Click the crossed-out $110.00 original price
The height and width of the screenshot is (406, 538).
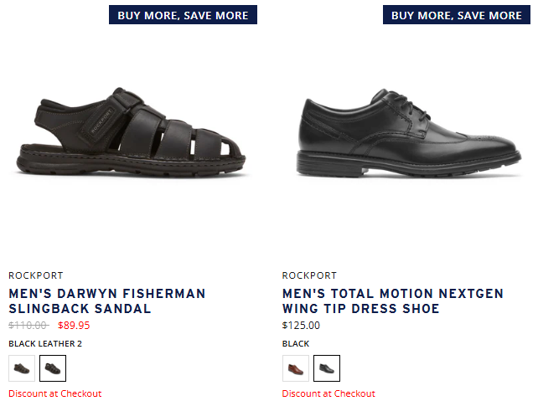click(x=28, y=326)
